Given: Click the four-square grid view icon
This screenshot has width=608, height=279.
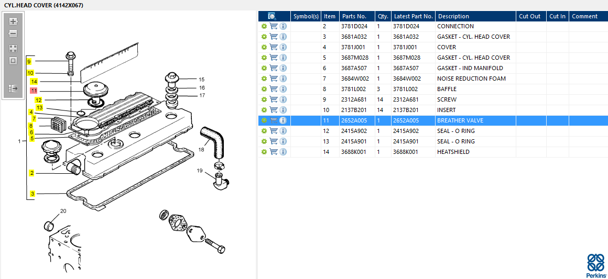Looking at the screenshot, I should 14,48.
